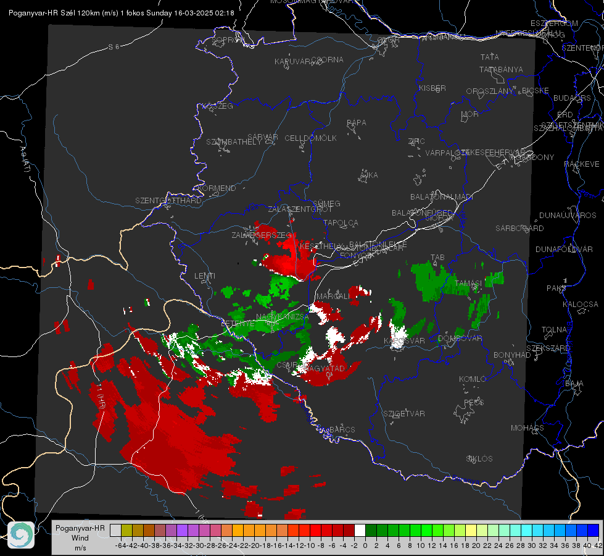
Task: Click the SÜMEG city label
Action: 326,203
